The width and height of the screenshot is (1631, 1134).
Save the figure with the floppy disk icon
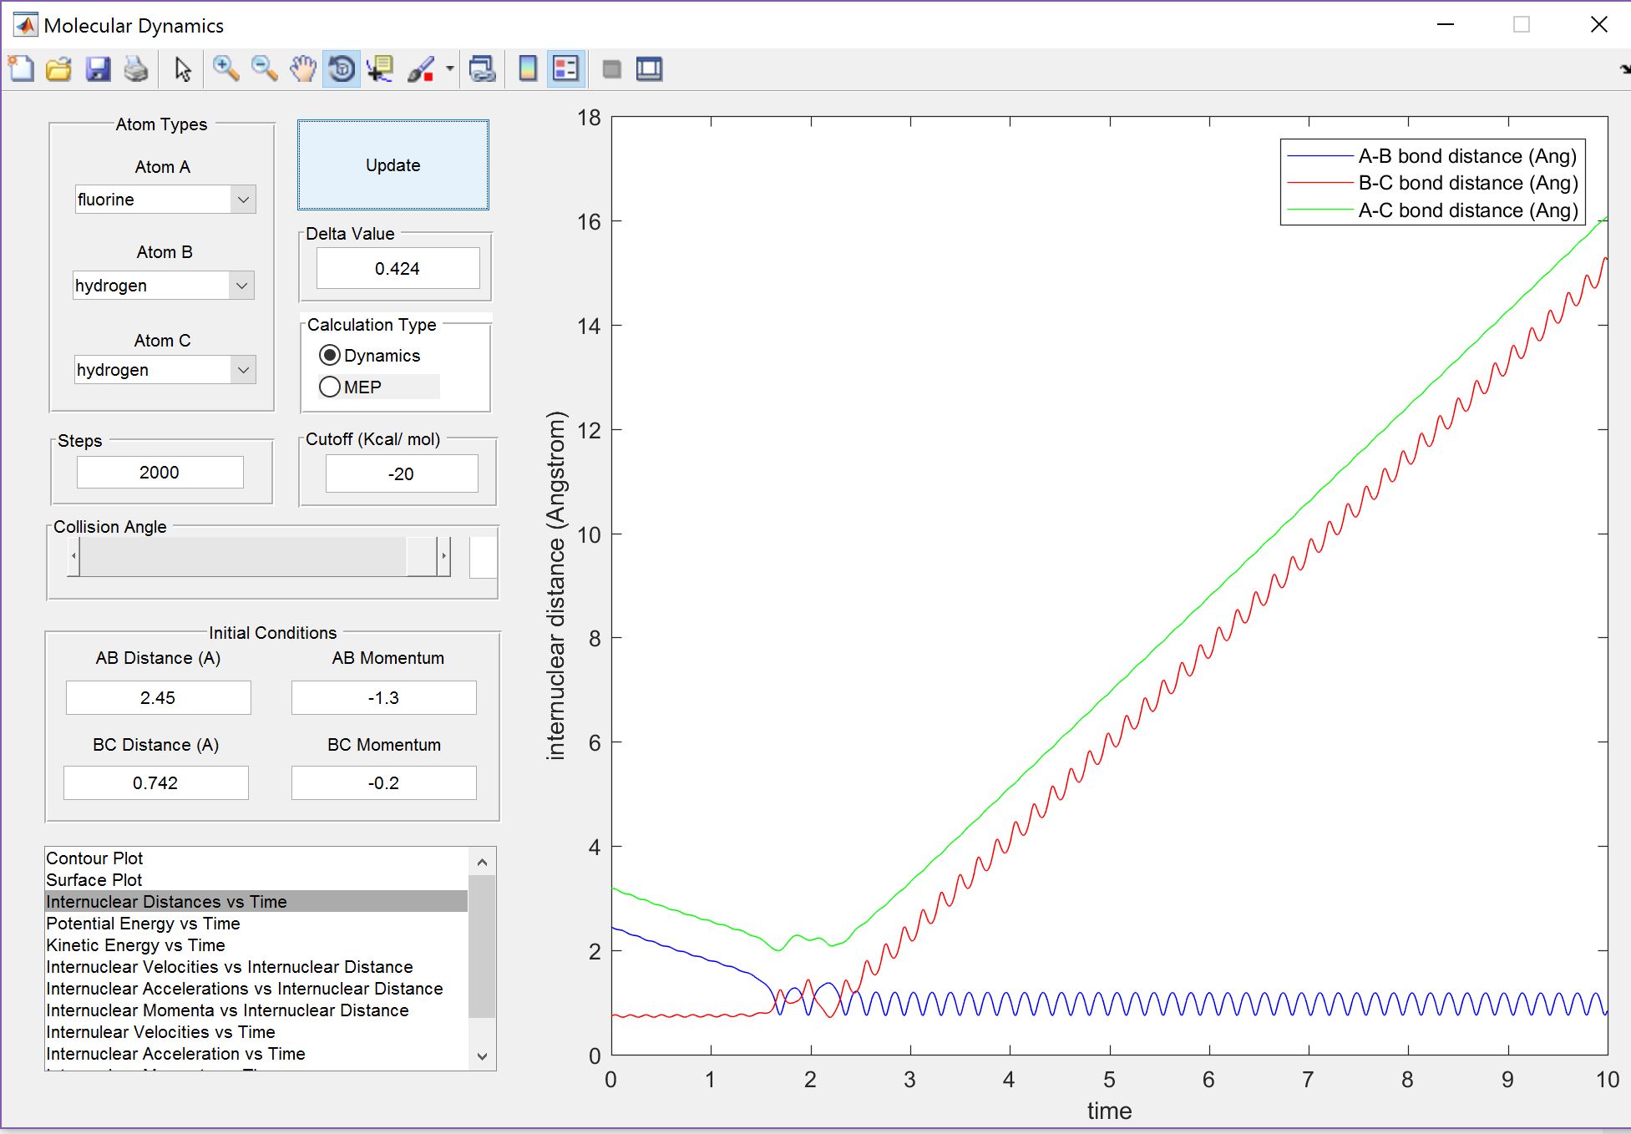(x=98, y=69)
